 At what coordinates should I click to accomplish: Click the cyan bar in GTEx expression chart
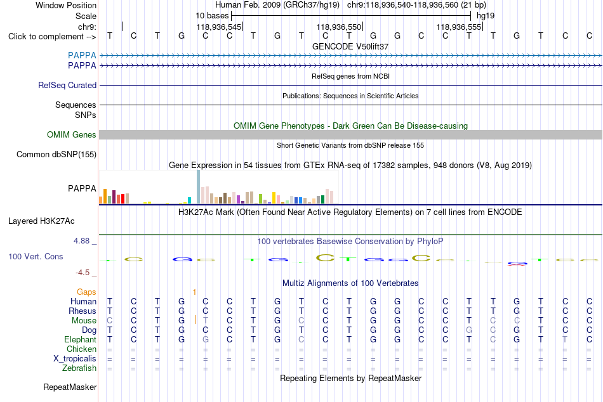tap(189, 200)
